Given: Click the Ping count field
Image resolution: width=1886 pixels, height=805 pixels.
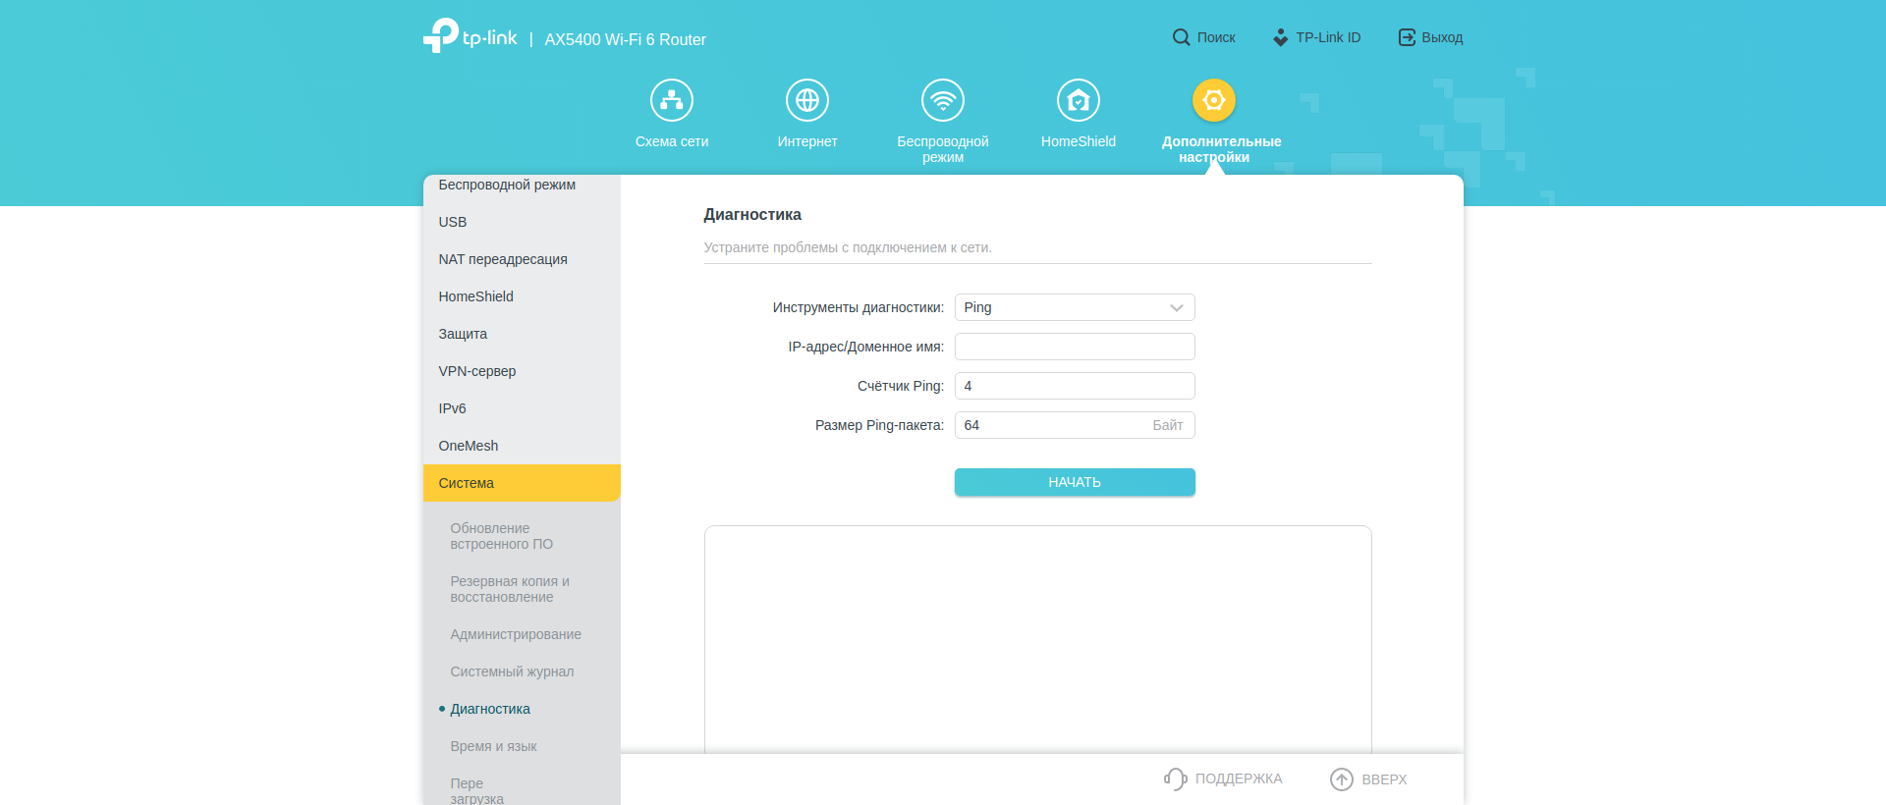Looking at the screenshot, I should tap(1075, 386).
